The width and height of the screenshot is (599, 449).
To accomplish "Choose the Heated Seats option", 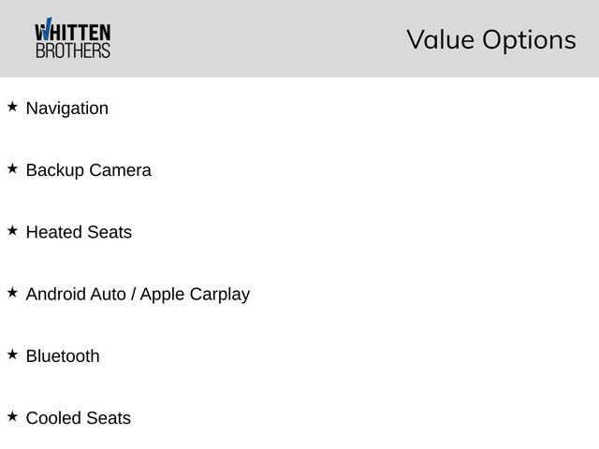I will tap(79, 232).
